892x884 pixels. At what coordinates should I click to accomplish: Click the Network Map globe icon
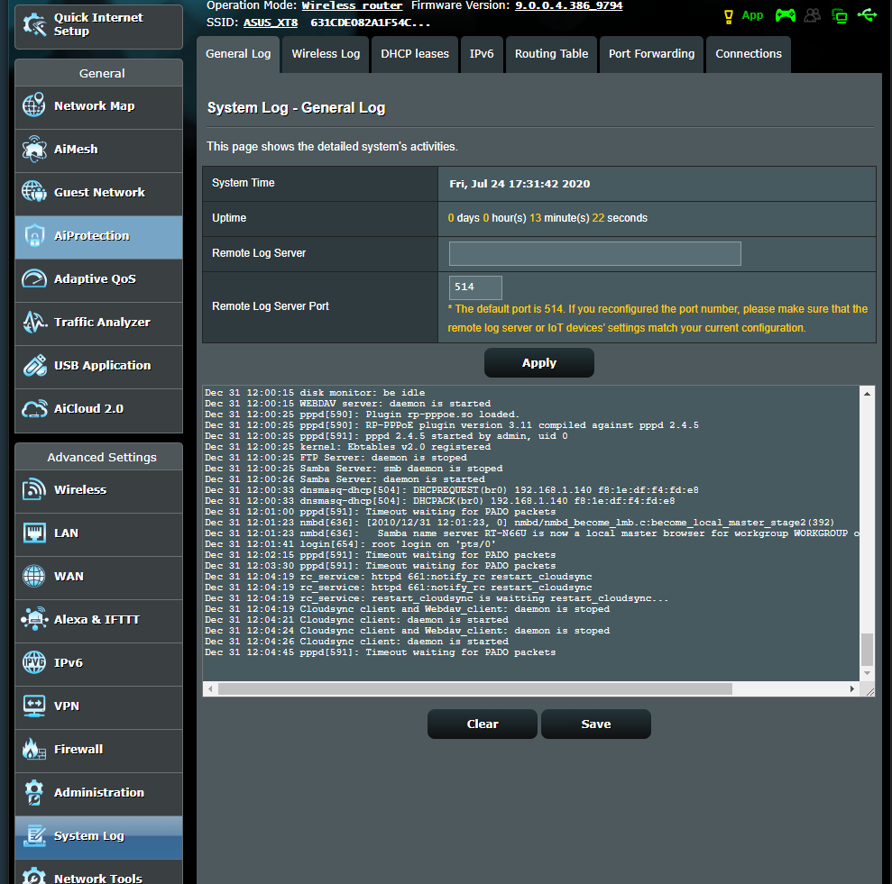[x=34, y=105]
